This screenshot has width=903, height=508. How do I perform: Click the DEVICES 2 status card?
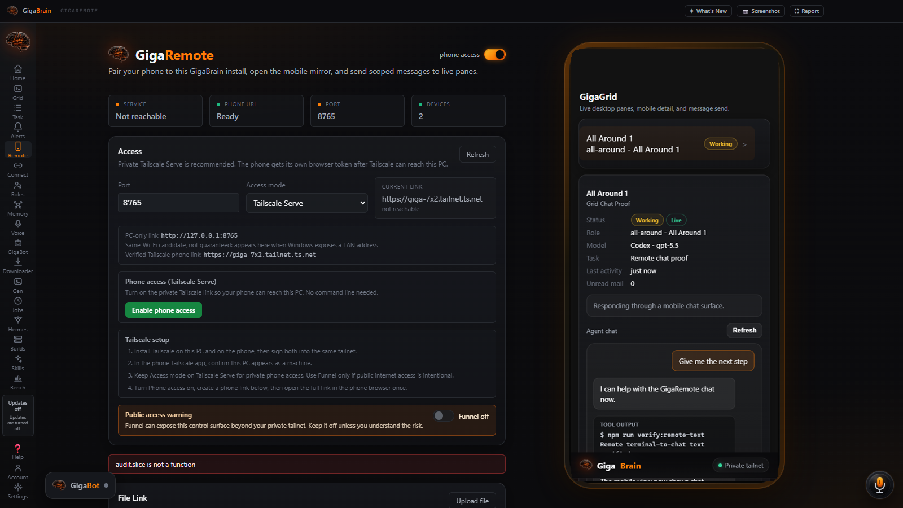pyautogui.click(x=458, y=111)
